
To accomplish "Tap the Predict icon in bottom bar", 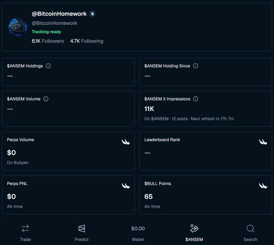I will (x=82, y=228).
